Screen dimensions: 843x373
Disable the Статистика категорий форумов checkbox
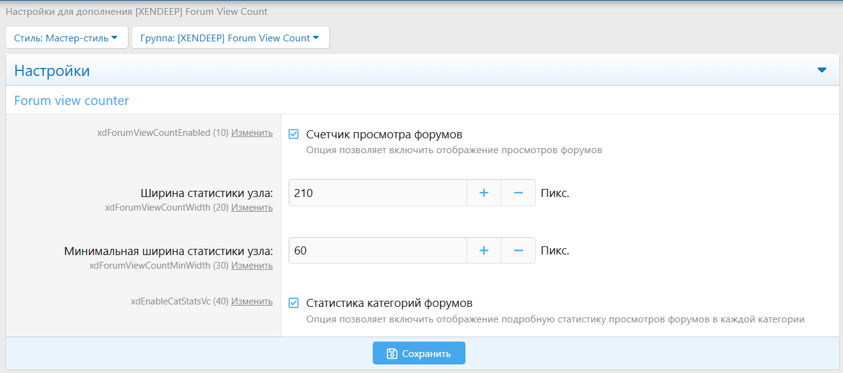pos(294,303)
